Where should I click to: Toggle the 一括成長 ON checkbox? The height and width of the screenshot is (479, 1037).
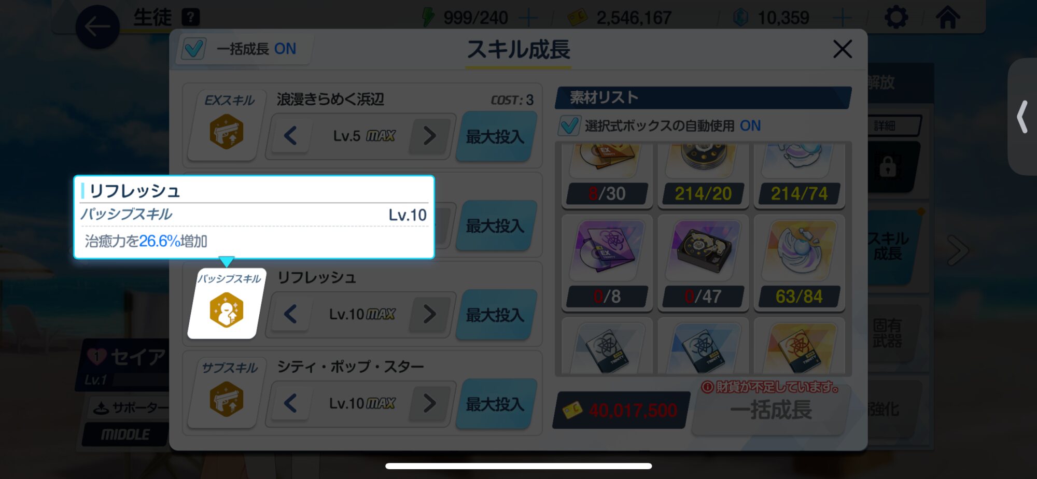pyautogui.click(x=193, y=49)
